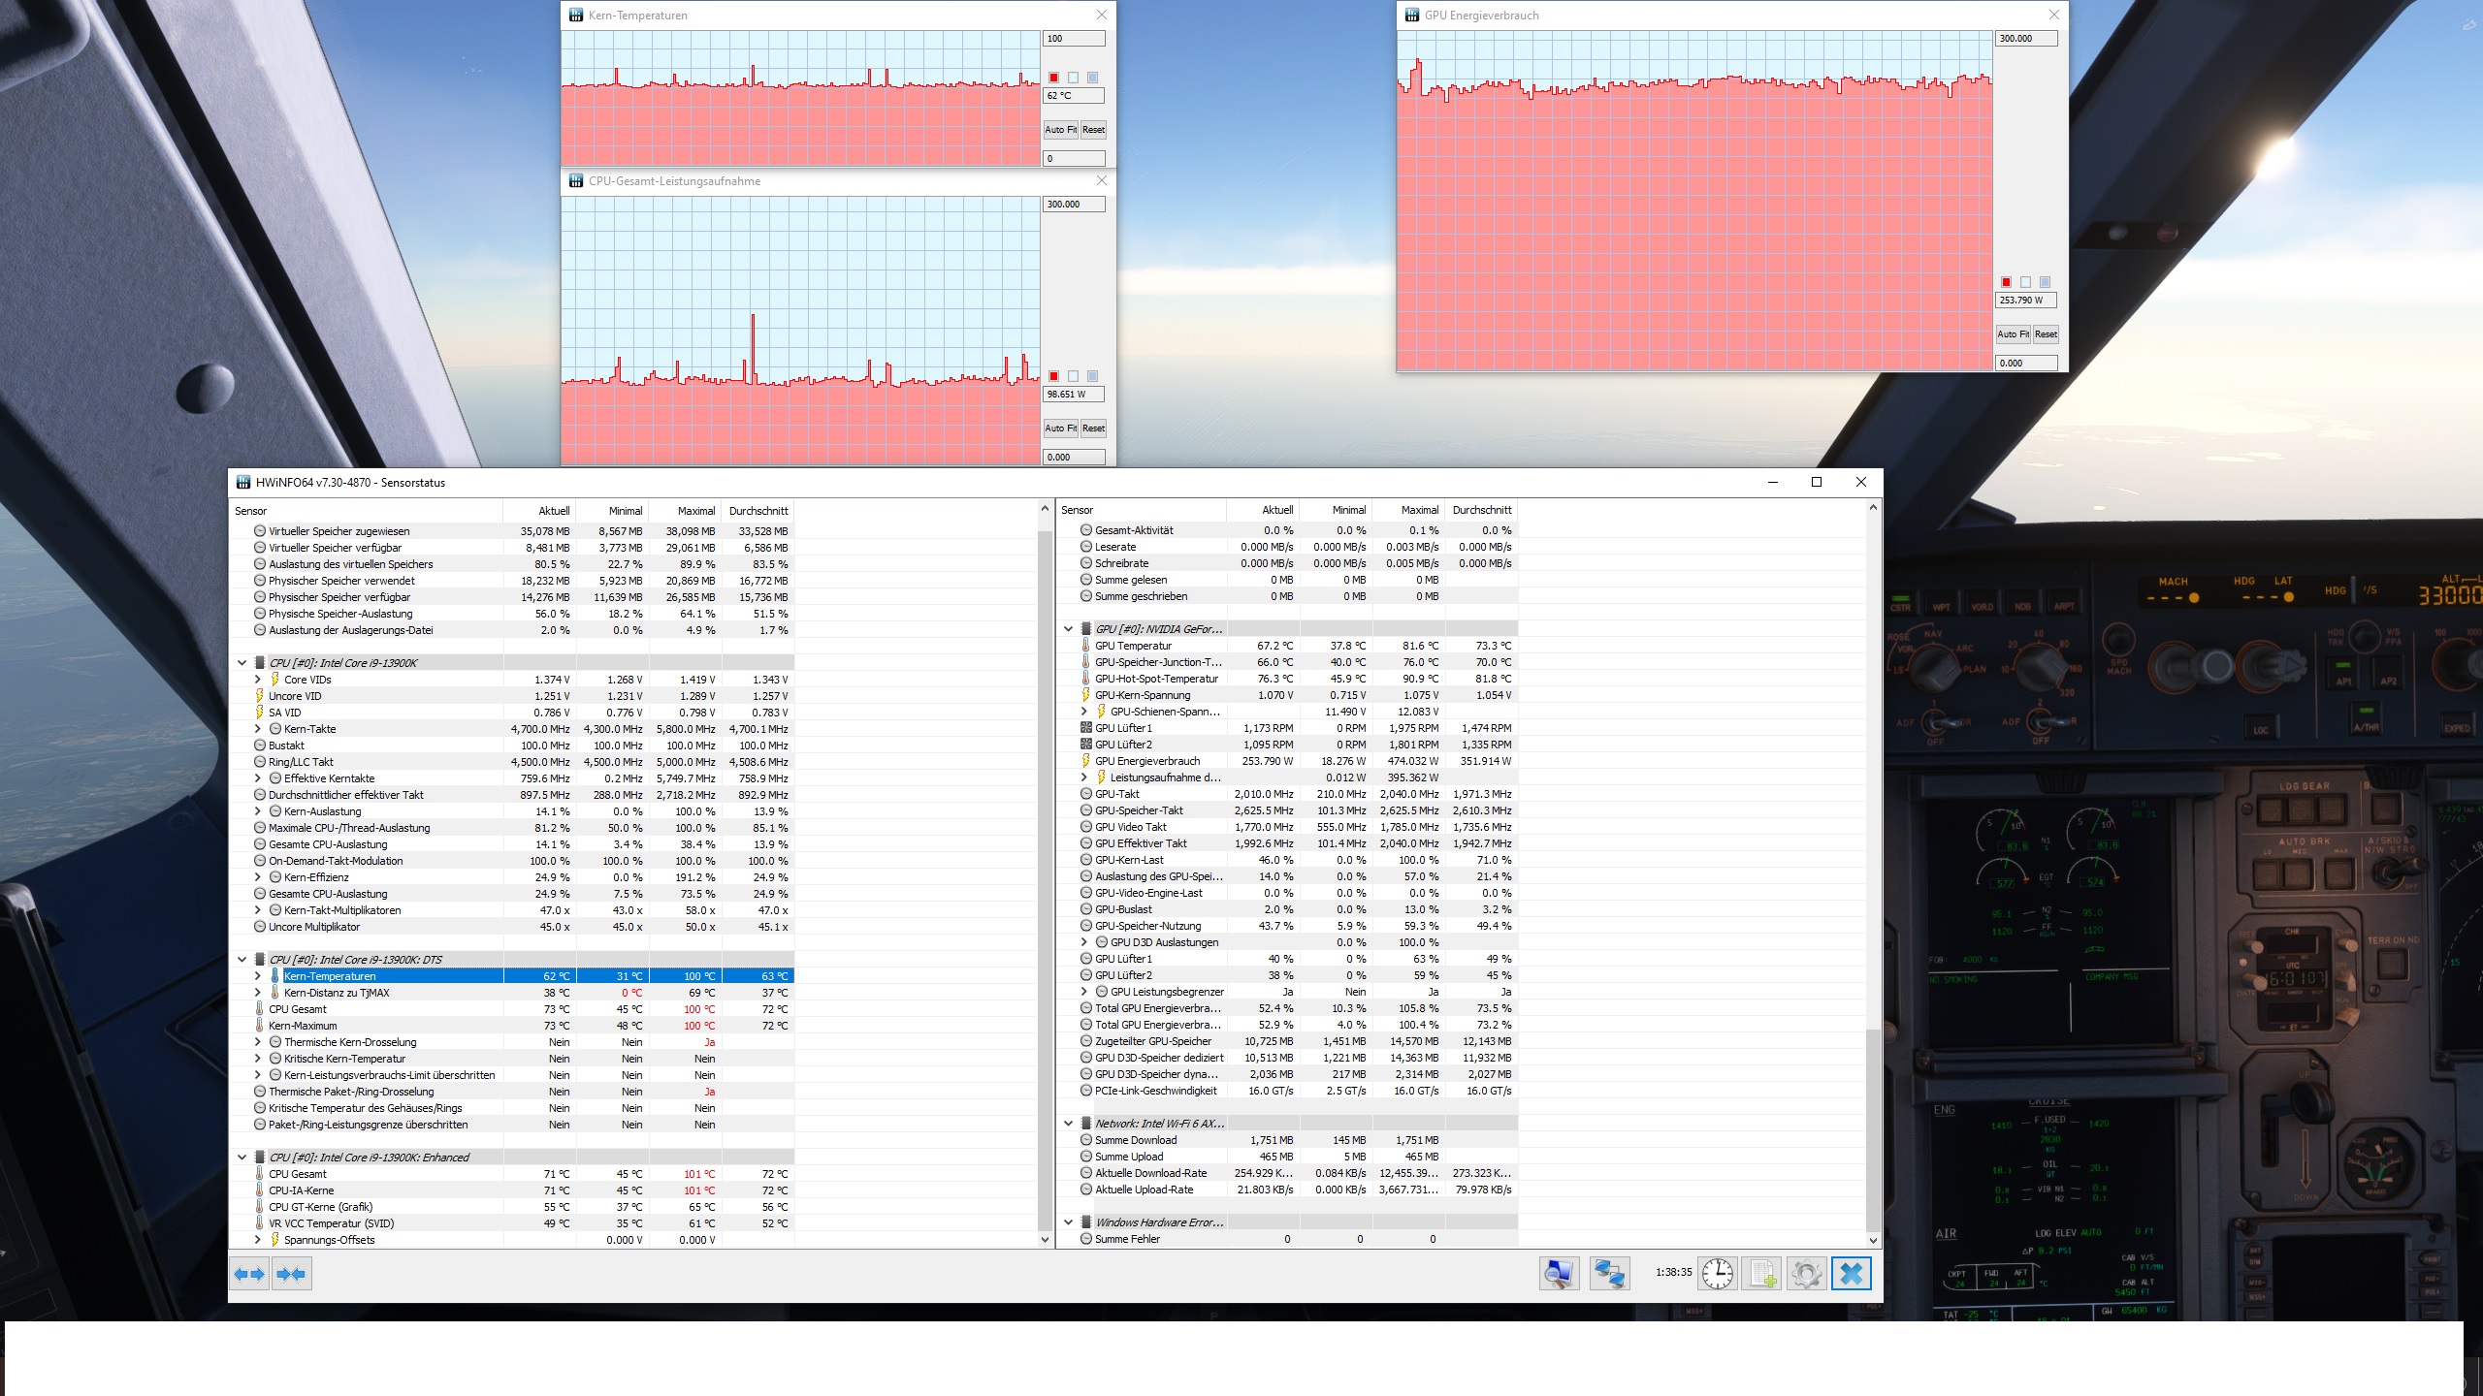Screen dimensions: 2483x1396
Task: Start logging with the sheet-plus icon
Action: pyautogui.click(x=1761, y=1273)
